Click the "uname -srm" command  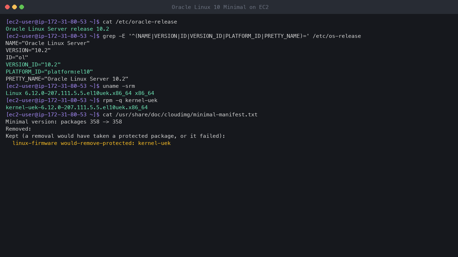click(119, 86)
